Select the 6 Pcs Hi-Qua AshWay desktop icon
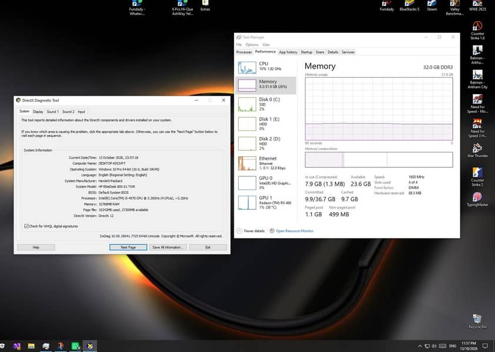This screenshot has width=495, height=352. pos(182,8)
